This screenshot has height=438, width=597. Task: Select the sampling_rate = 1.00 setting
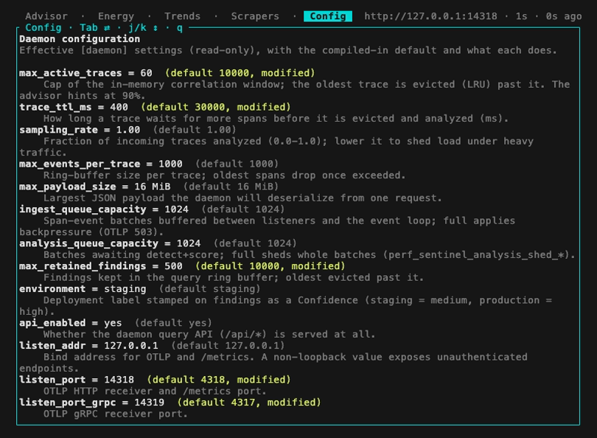coord(80,130)
